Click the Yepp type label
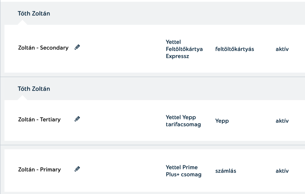This screenshot has width=305, height=194. (222, 121)
